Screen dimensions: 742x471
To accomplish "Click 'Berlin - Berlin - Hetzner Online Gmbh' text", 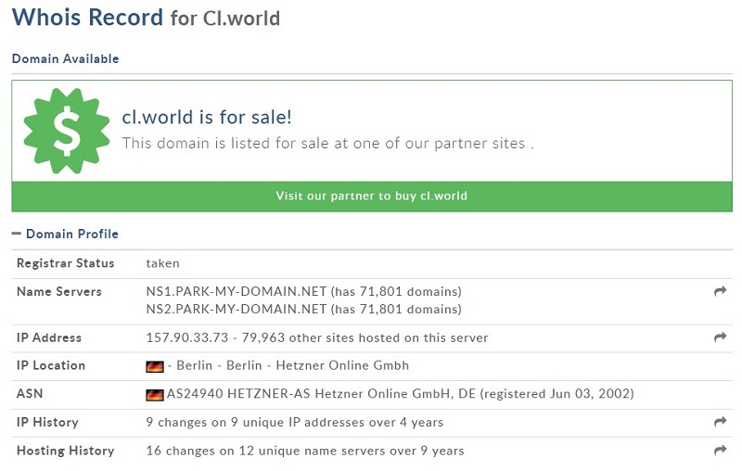I will click(292, 365).
